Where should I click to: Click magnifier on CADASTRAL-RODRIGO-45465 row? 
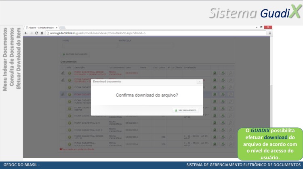230,144
